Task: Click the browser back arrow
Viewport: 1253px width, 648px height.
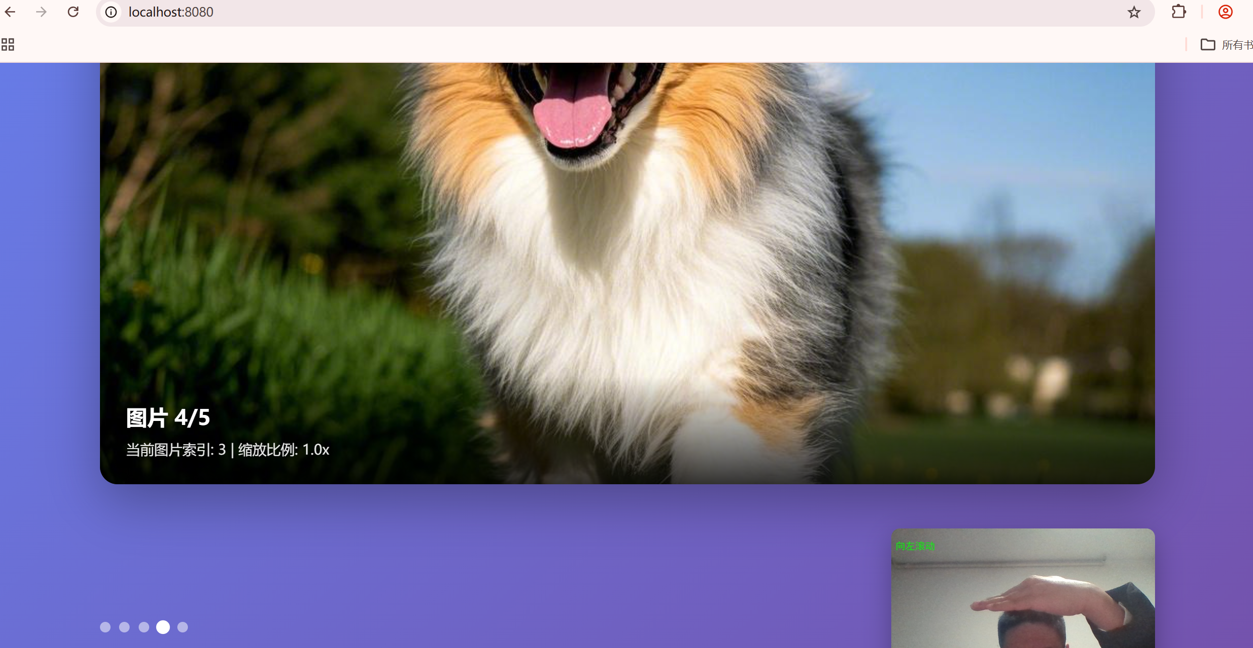Action: [10, 12]
